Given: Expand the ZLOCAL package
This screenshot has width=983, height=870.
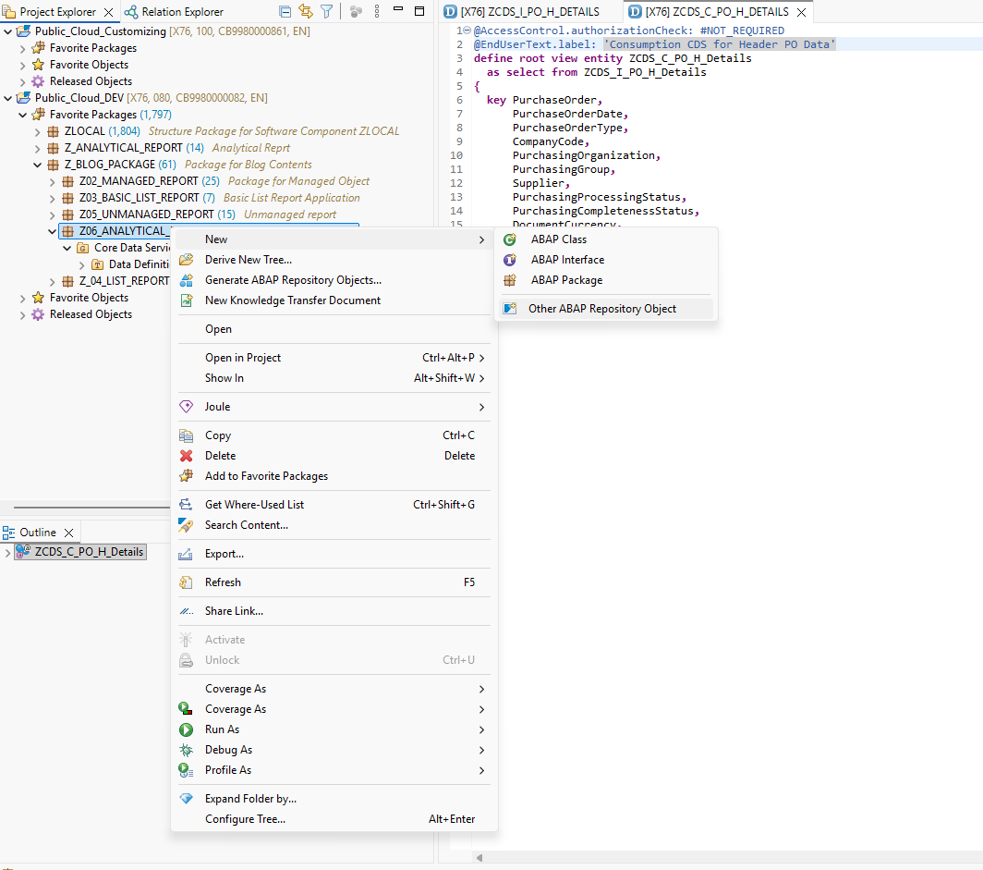Looking at the screenshot, I should [38, 131].
